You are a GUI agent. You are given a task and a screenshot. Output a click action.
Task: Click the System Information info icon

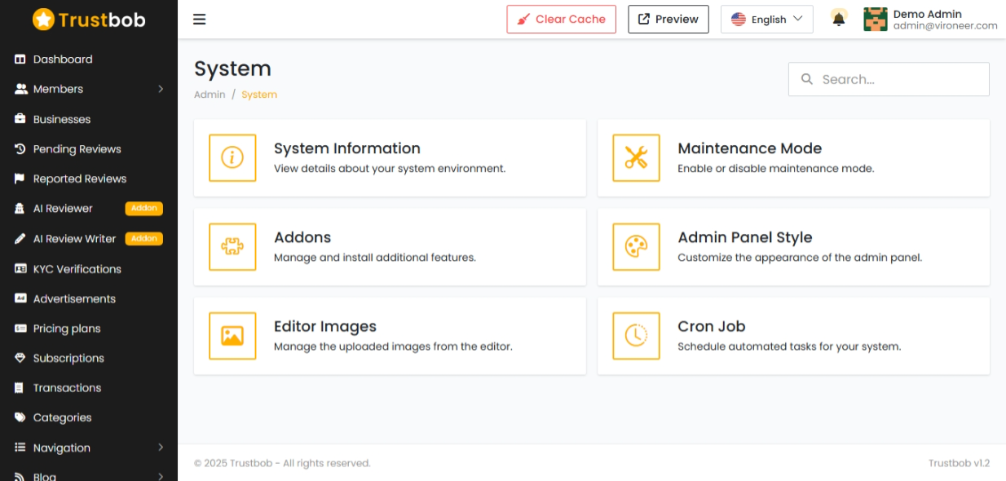click(x=232, y=157)
